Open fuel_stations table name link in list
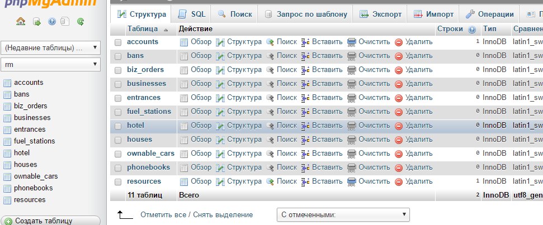Viewport: 543px width, 225px height. tap(149, 111)
